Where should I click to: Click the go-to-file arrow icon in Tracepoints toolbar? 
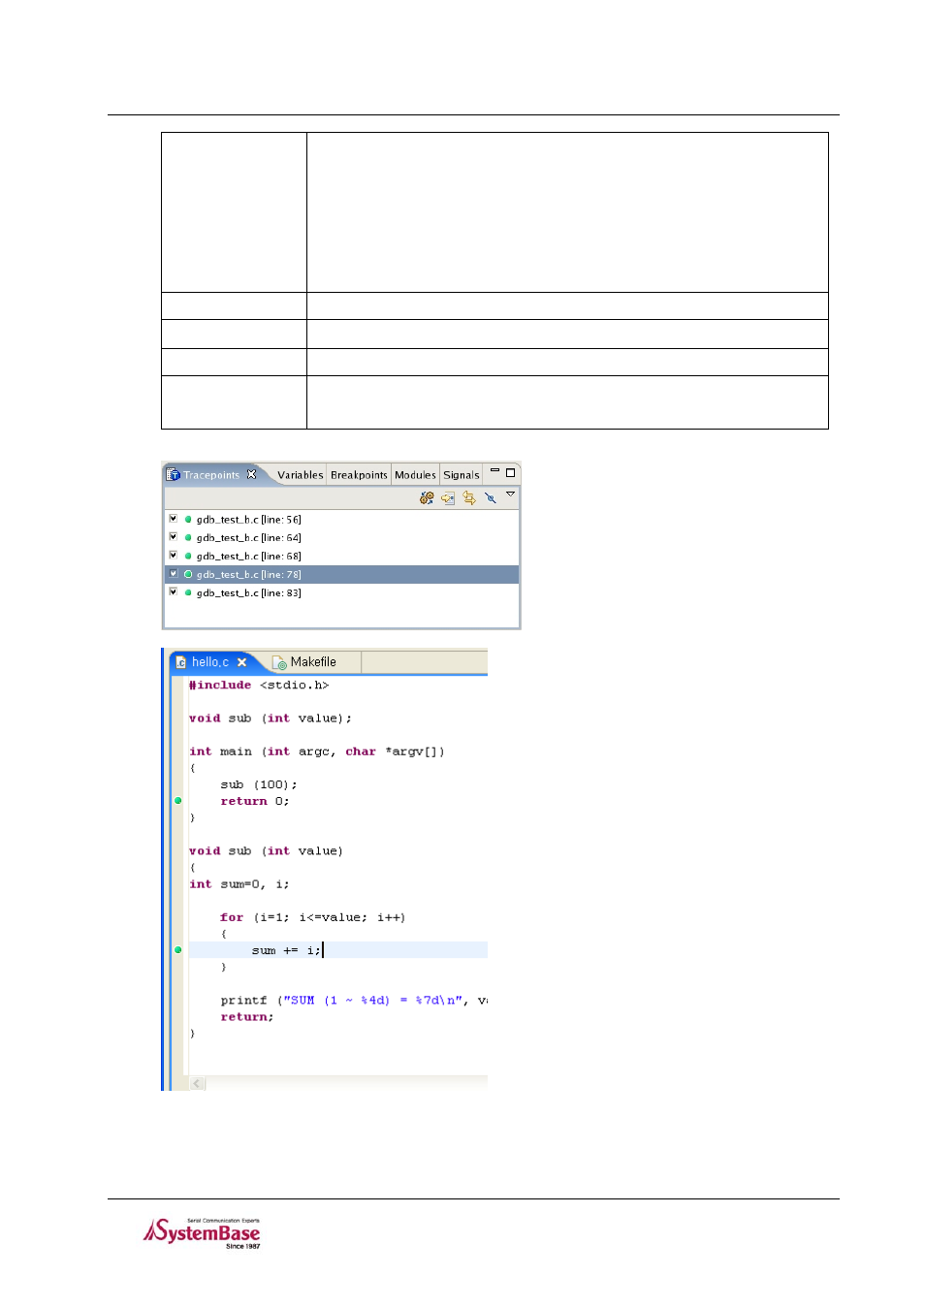coord(448,497)
